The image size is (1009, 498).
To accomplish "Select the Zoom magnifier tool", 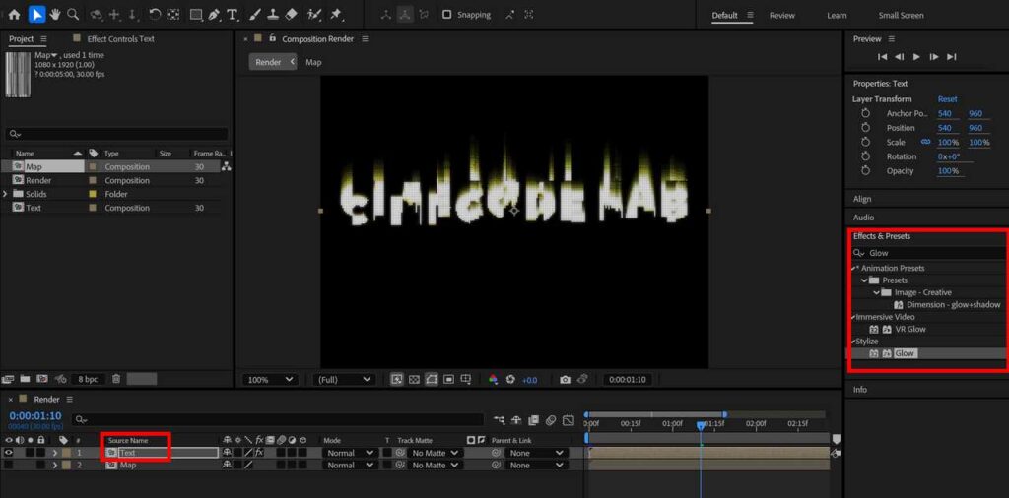I will tap(73, 14).
